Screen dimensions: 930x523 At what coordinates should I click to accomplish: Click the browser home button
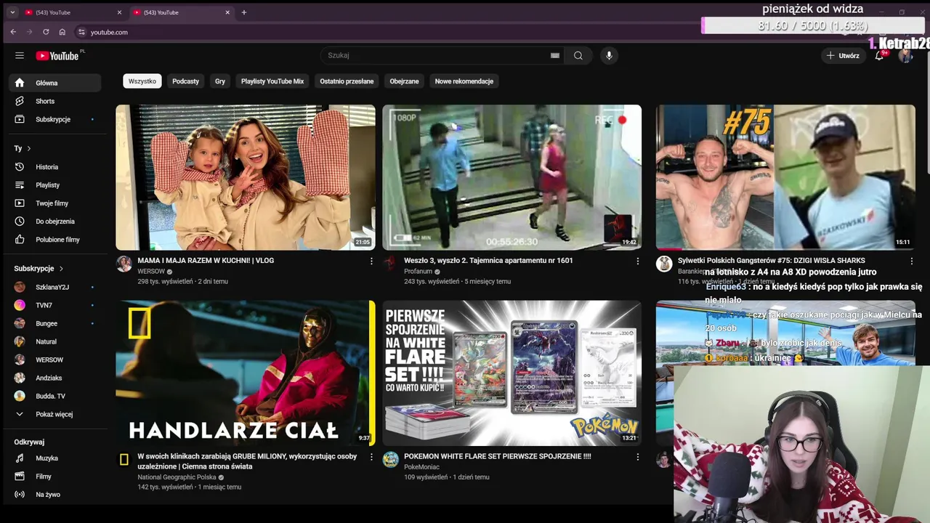[62, 32]
